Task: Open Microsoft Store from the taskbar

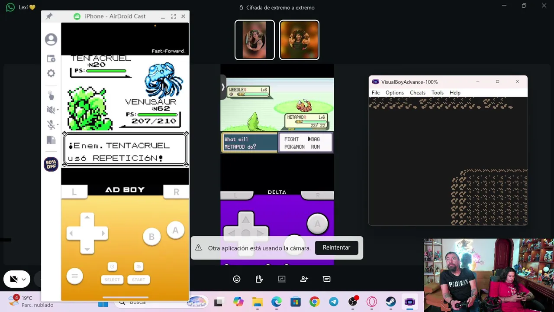Action: tap(296, 302)
